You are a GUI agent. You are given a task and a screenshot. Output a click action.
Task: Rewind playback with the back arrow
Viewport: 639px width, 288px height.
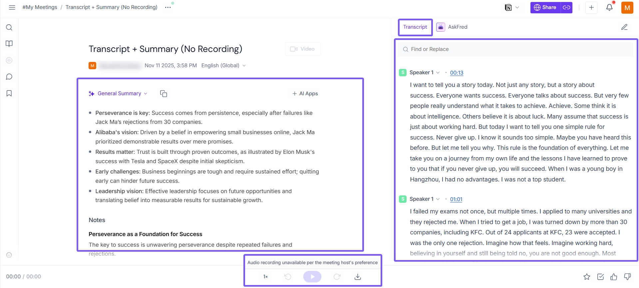tap(288, 277)
